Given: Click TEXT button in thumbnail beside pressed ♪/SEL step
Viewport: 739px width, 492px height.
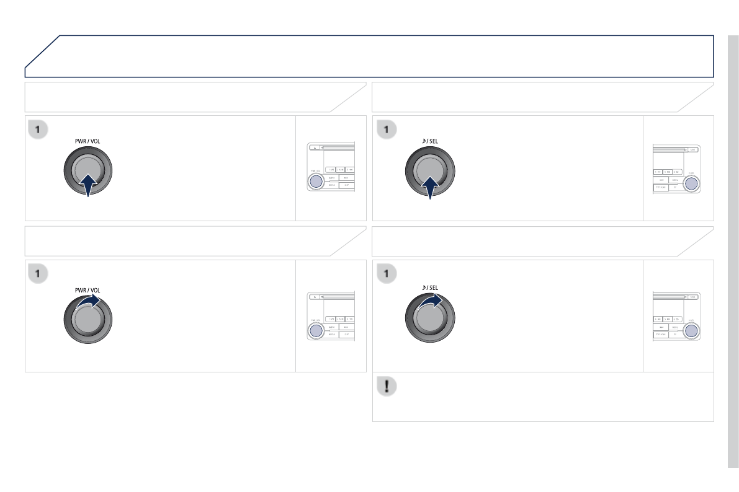Looking at the screenshot, I should 693,149.
